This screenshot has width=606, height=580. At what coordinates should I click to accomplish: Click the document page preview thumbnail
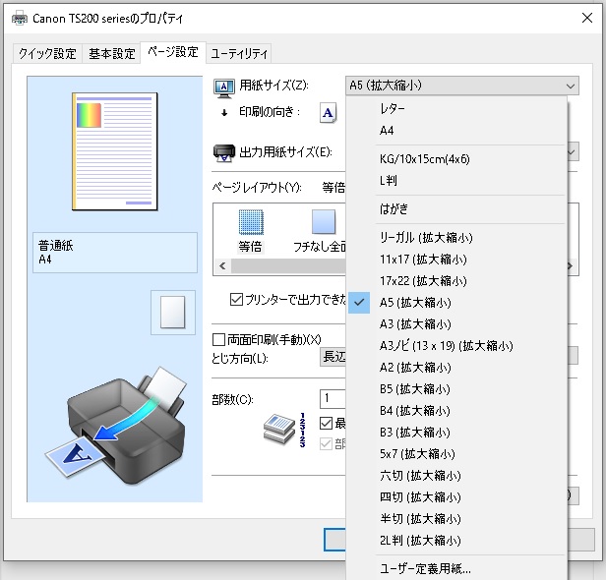click(115, 151)
